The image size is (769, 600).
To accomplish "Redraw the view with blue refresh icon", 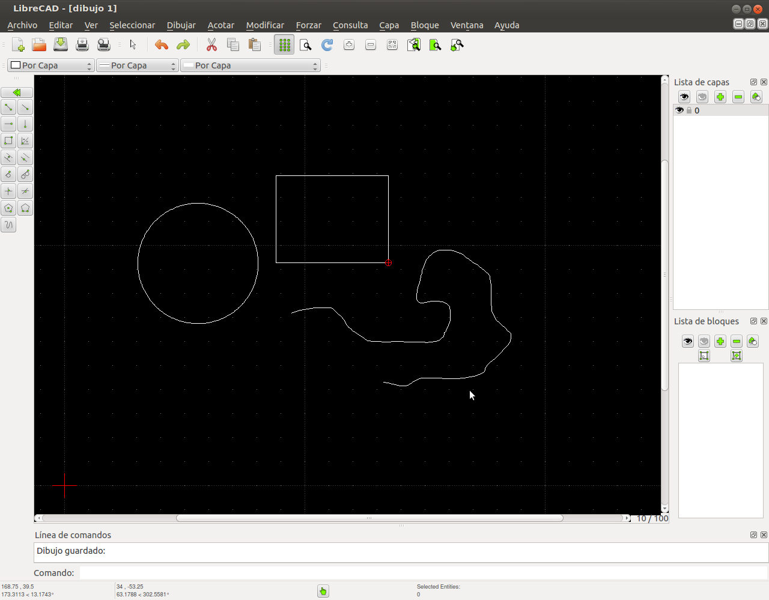I will point(327,45).
